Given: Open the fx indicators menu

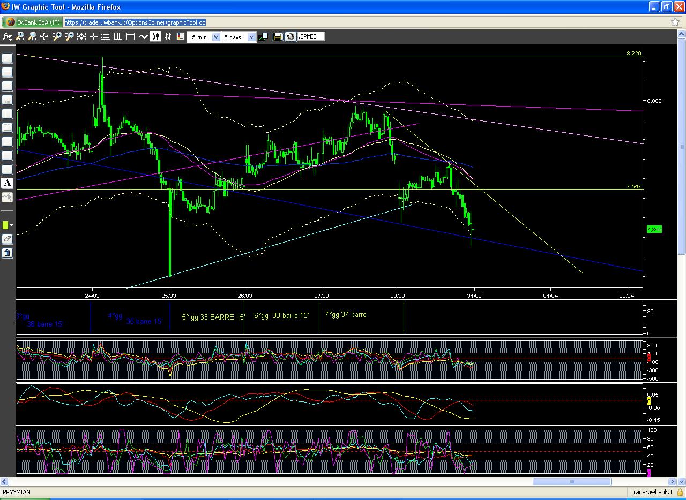Looking at the screenshot, I should point(7,36).
